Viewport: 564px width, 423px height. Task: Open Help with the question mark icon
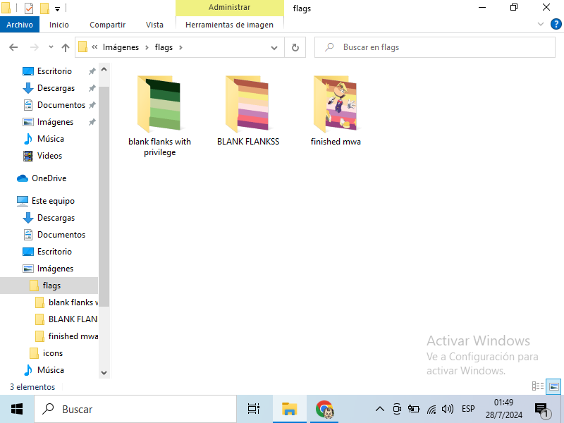click(556, 25)
